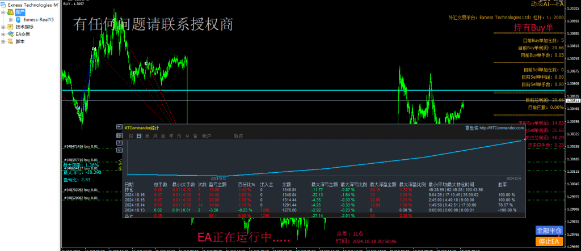Image resolution: width=581 pixels, height=251 pixels.
Task: Click the 2024.10.16 row date
Action: pyautogui.click(x=134, y=195)
